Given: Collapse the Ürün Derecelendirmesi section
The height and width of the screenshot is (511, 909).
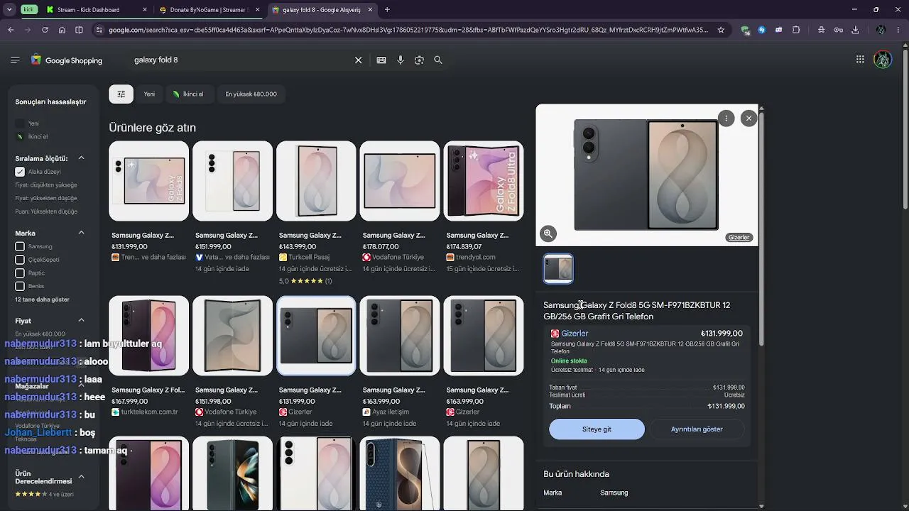Looking at the screenshot, I should point(81,477).
